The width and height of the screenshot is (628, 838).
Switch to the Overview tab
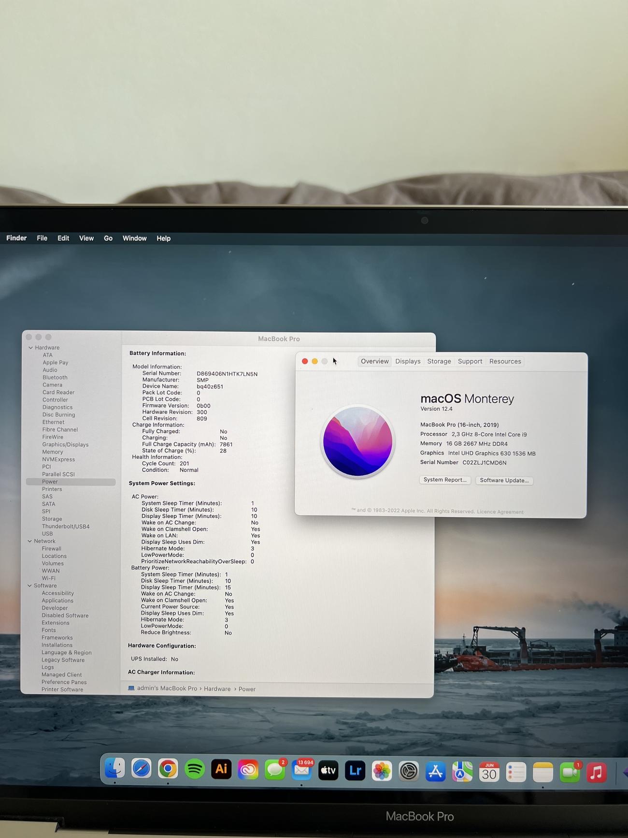point(374,361)
